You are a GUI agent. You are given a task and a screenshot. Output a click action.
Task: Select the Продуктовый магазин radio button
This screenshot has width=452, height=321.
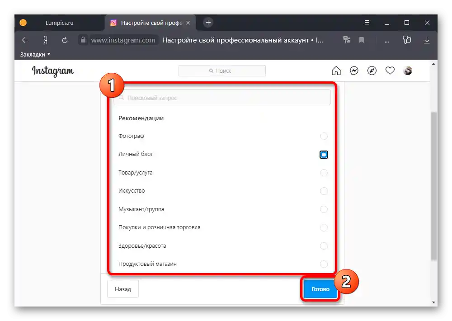coord(324,264)
